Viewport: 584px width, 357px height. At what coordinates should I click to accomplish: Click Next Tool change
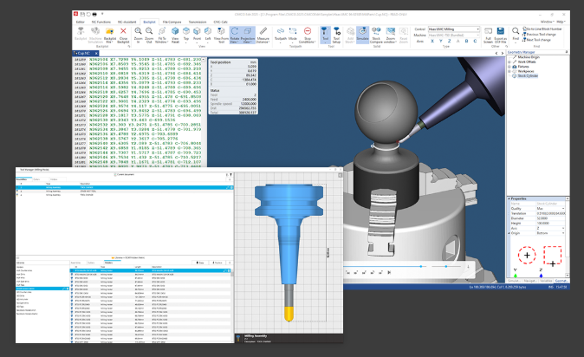[536, 40]
